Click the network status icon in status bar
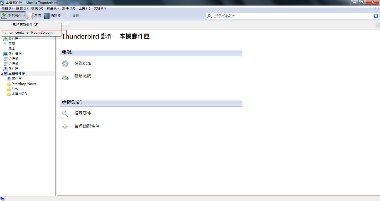The height and width of the screenshot is (201, 380). point(3,199)
